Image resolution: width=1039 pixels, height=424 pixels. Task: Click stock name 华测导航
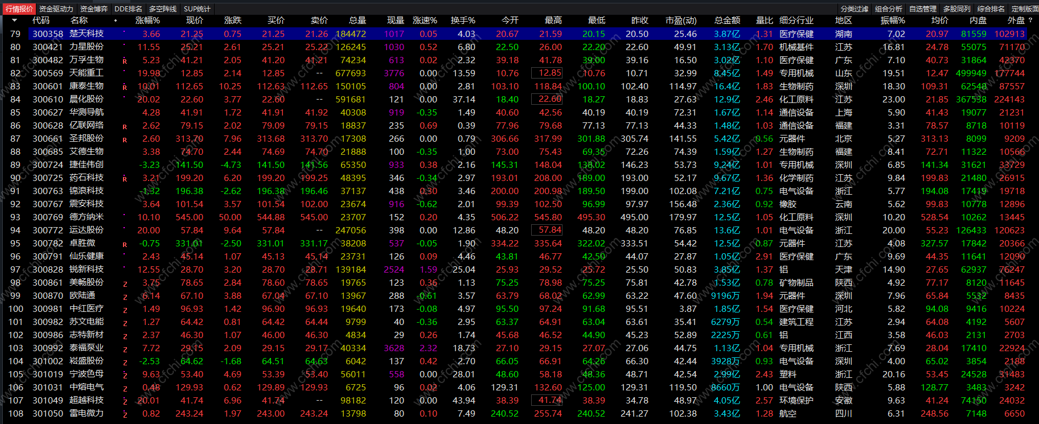click(87, 113)
